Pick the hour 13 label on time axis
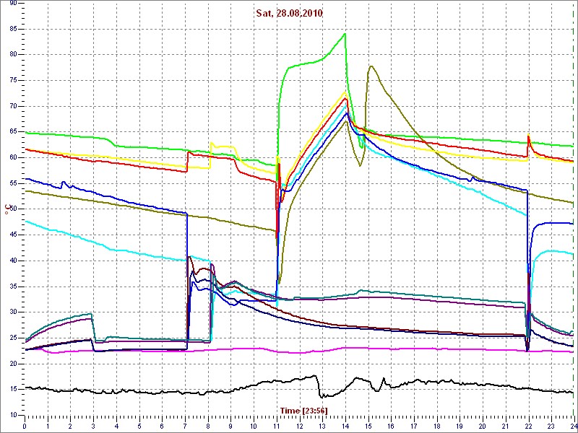578x433 pixels. (322, 425)
